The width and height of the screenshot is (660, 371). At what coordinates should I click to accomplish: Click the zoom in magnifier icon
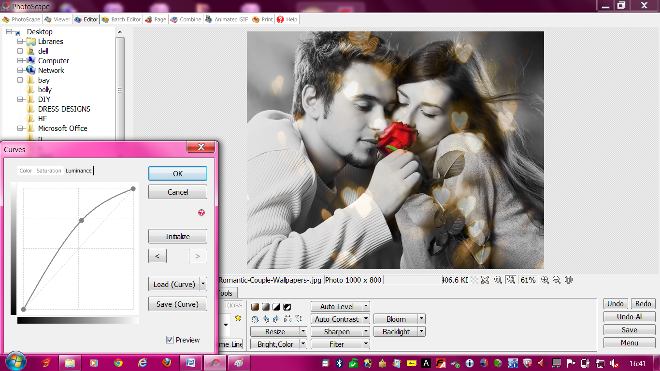pos(545,280)
